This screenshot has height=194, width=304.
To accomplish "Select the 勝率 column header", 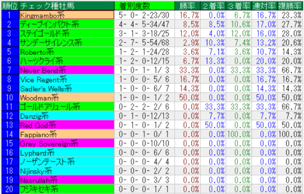I will click(184, 5).
